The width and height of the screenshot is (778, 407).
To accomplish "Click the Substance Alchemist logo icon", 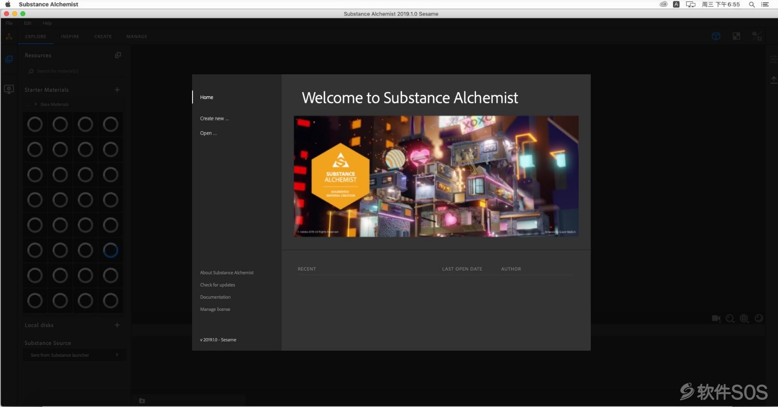I will point(9,36).
